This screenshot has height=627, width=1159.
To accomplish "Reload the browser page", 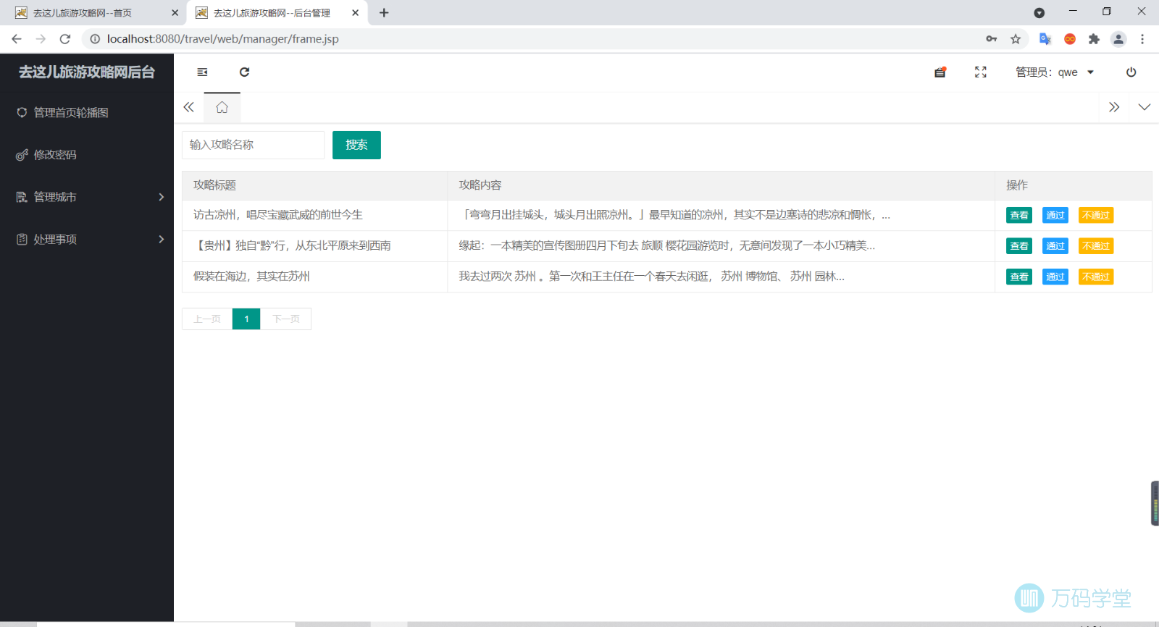I will (x=65, y=39).
